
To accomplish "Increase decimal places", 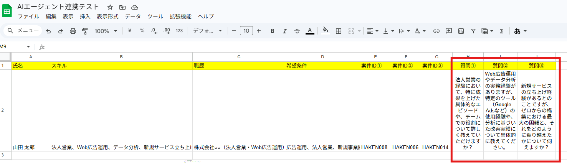I will 167,31.
